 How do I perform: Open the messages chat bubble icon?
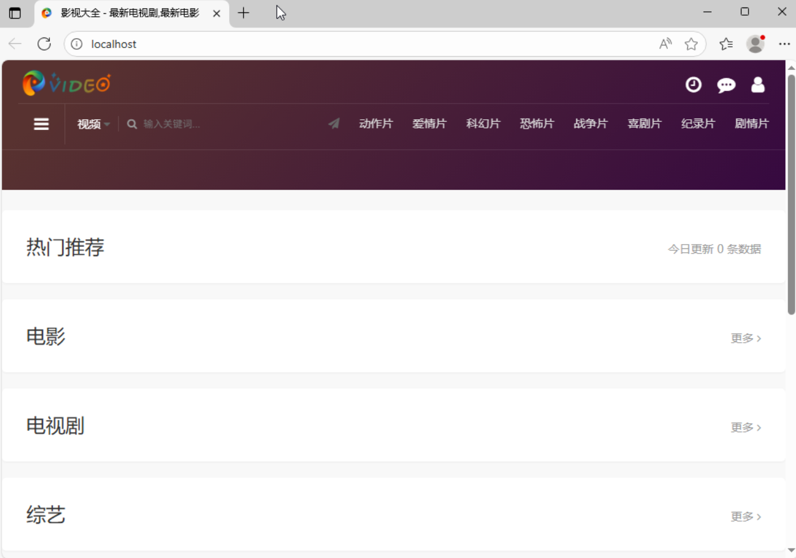(x=726, y=85)
